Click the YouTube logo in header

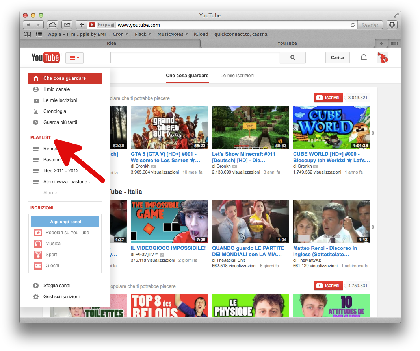click(x=45, y=58)
